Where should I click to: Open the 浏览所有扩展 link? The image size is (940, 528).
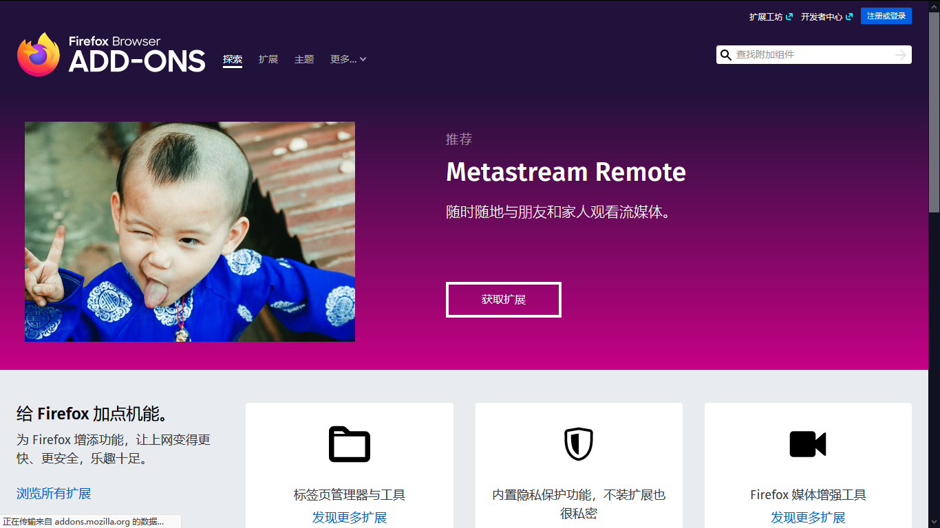[54, 493]
